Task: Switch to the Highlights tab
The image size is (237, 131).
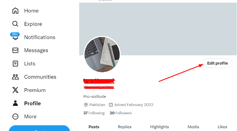Action: 160,127
